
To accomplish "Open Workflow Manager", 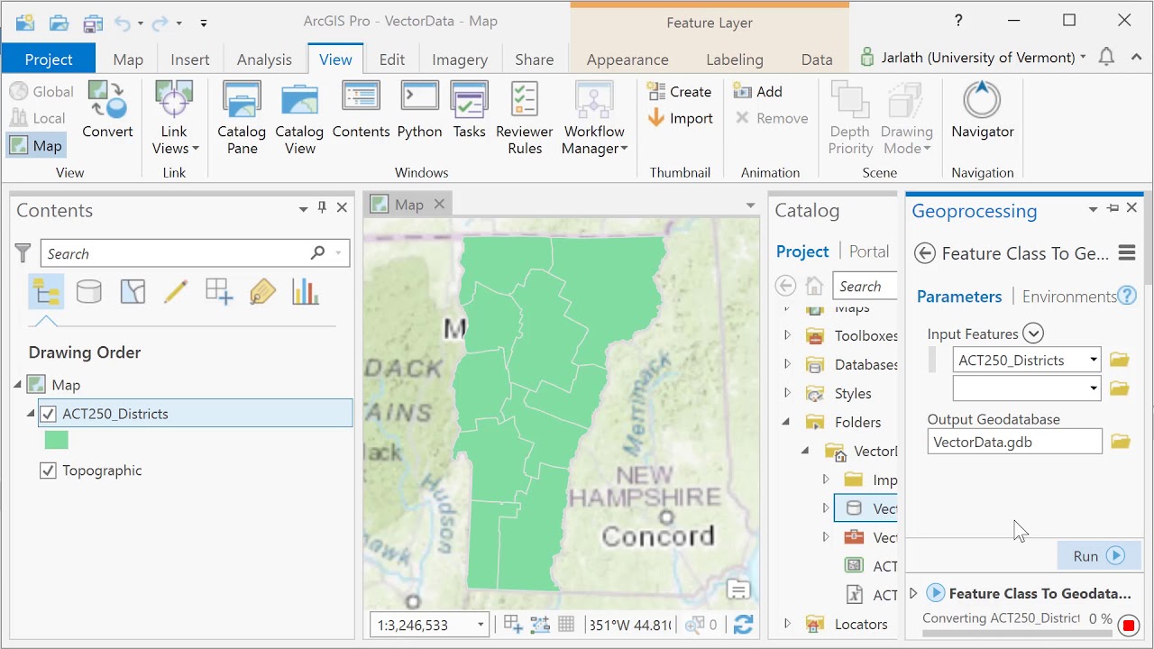I will point(594,118).
